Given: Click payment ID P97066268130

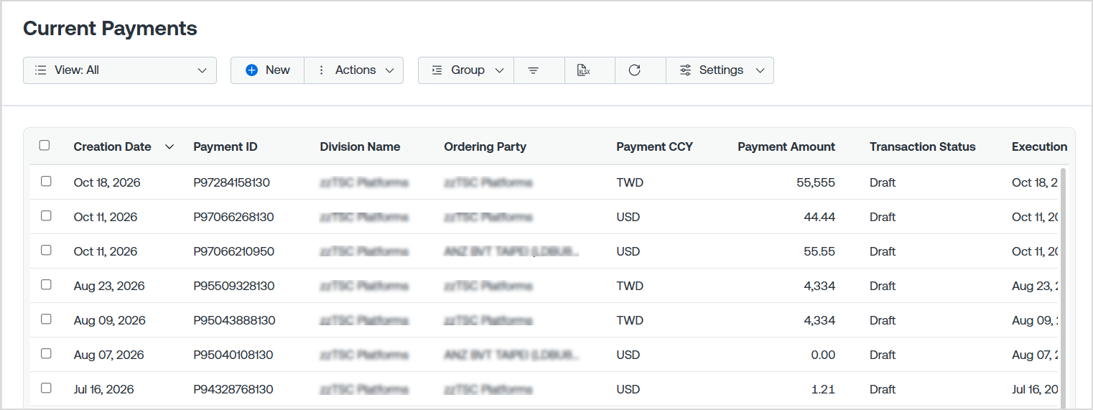Looking at the screenshot, I should tap(233, 217).
